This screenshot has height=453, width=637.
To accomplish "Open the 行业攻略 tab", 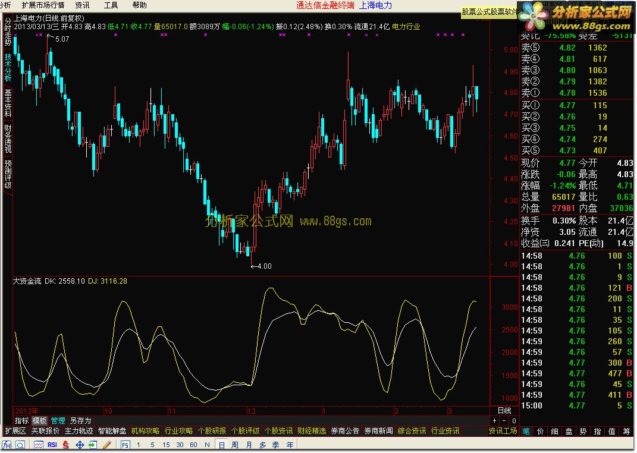I will coord(179,431).
